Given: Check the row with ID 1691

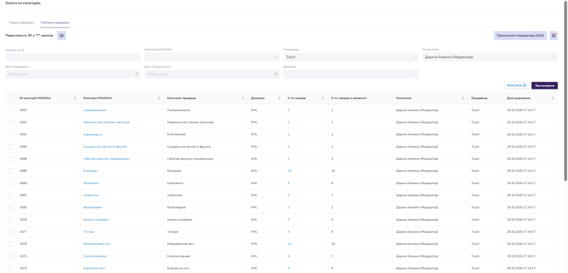Looking at the screenshot, I should (11, 135).
